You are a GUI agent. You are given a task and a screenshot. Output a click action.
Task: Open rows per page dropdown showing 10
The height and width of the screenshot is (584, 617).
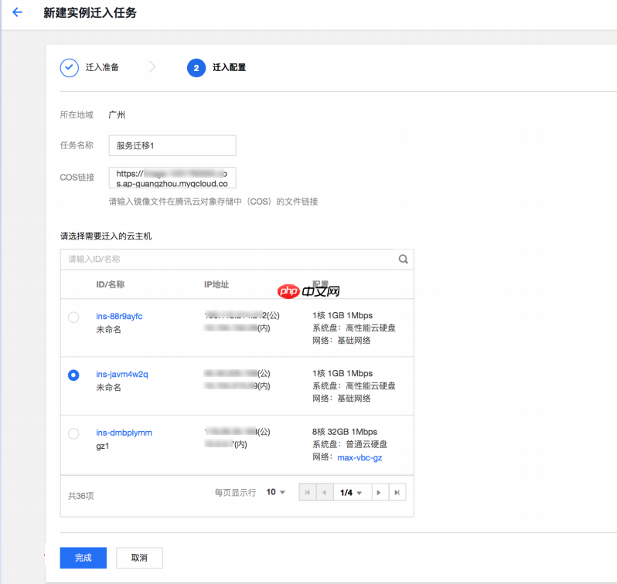tap(276, 492)
